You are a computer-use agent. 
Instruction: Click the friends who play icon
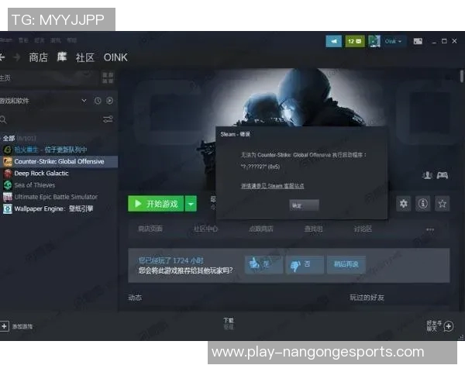[x=427, y=175]
